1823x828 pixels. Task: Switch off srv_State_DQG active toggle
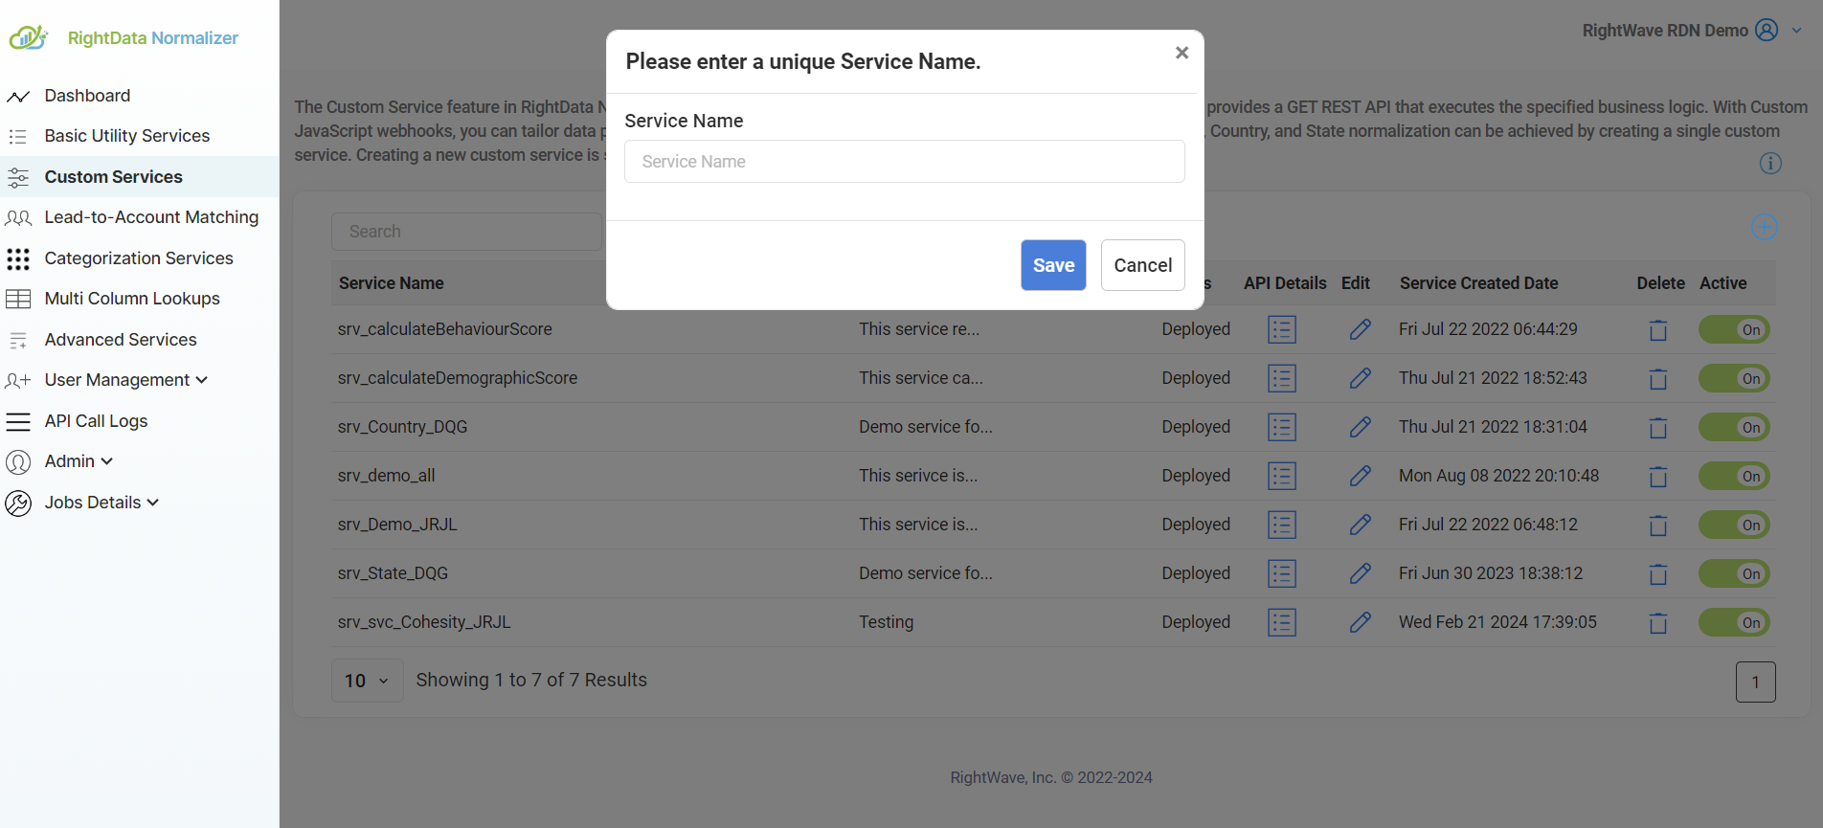pyautogui.click(x=1733, y=574)
